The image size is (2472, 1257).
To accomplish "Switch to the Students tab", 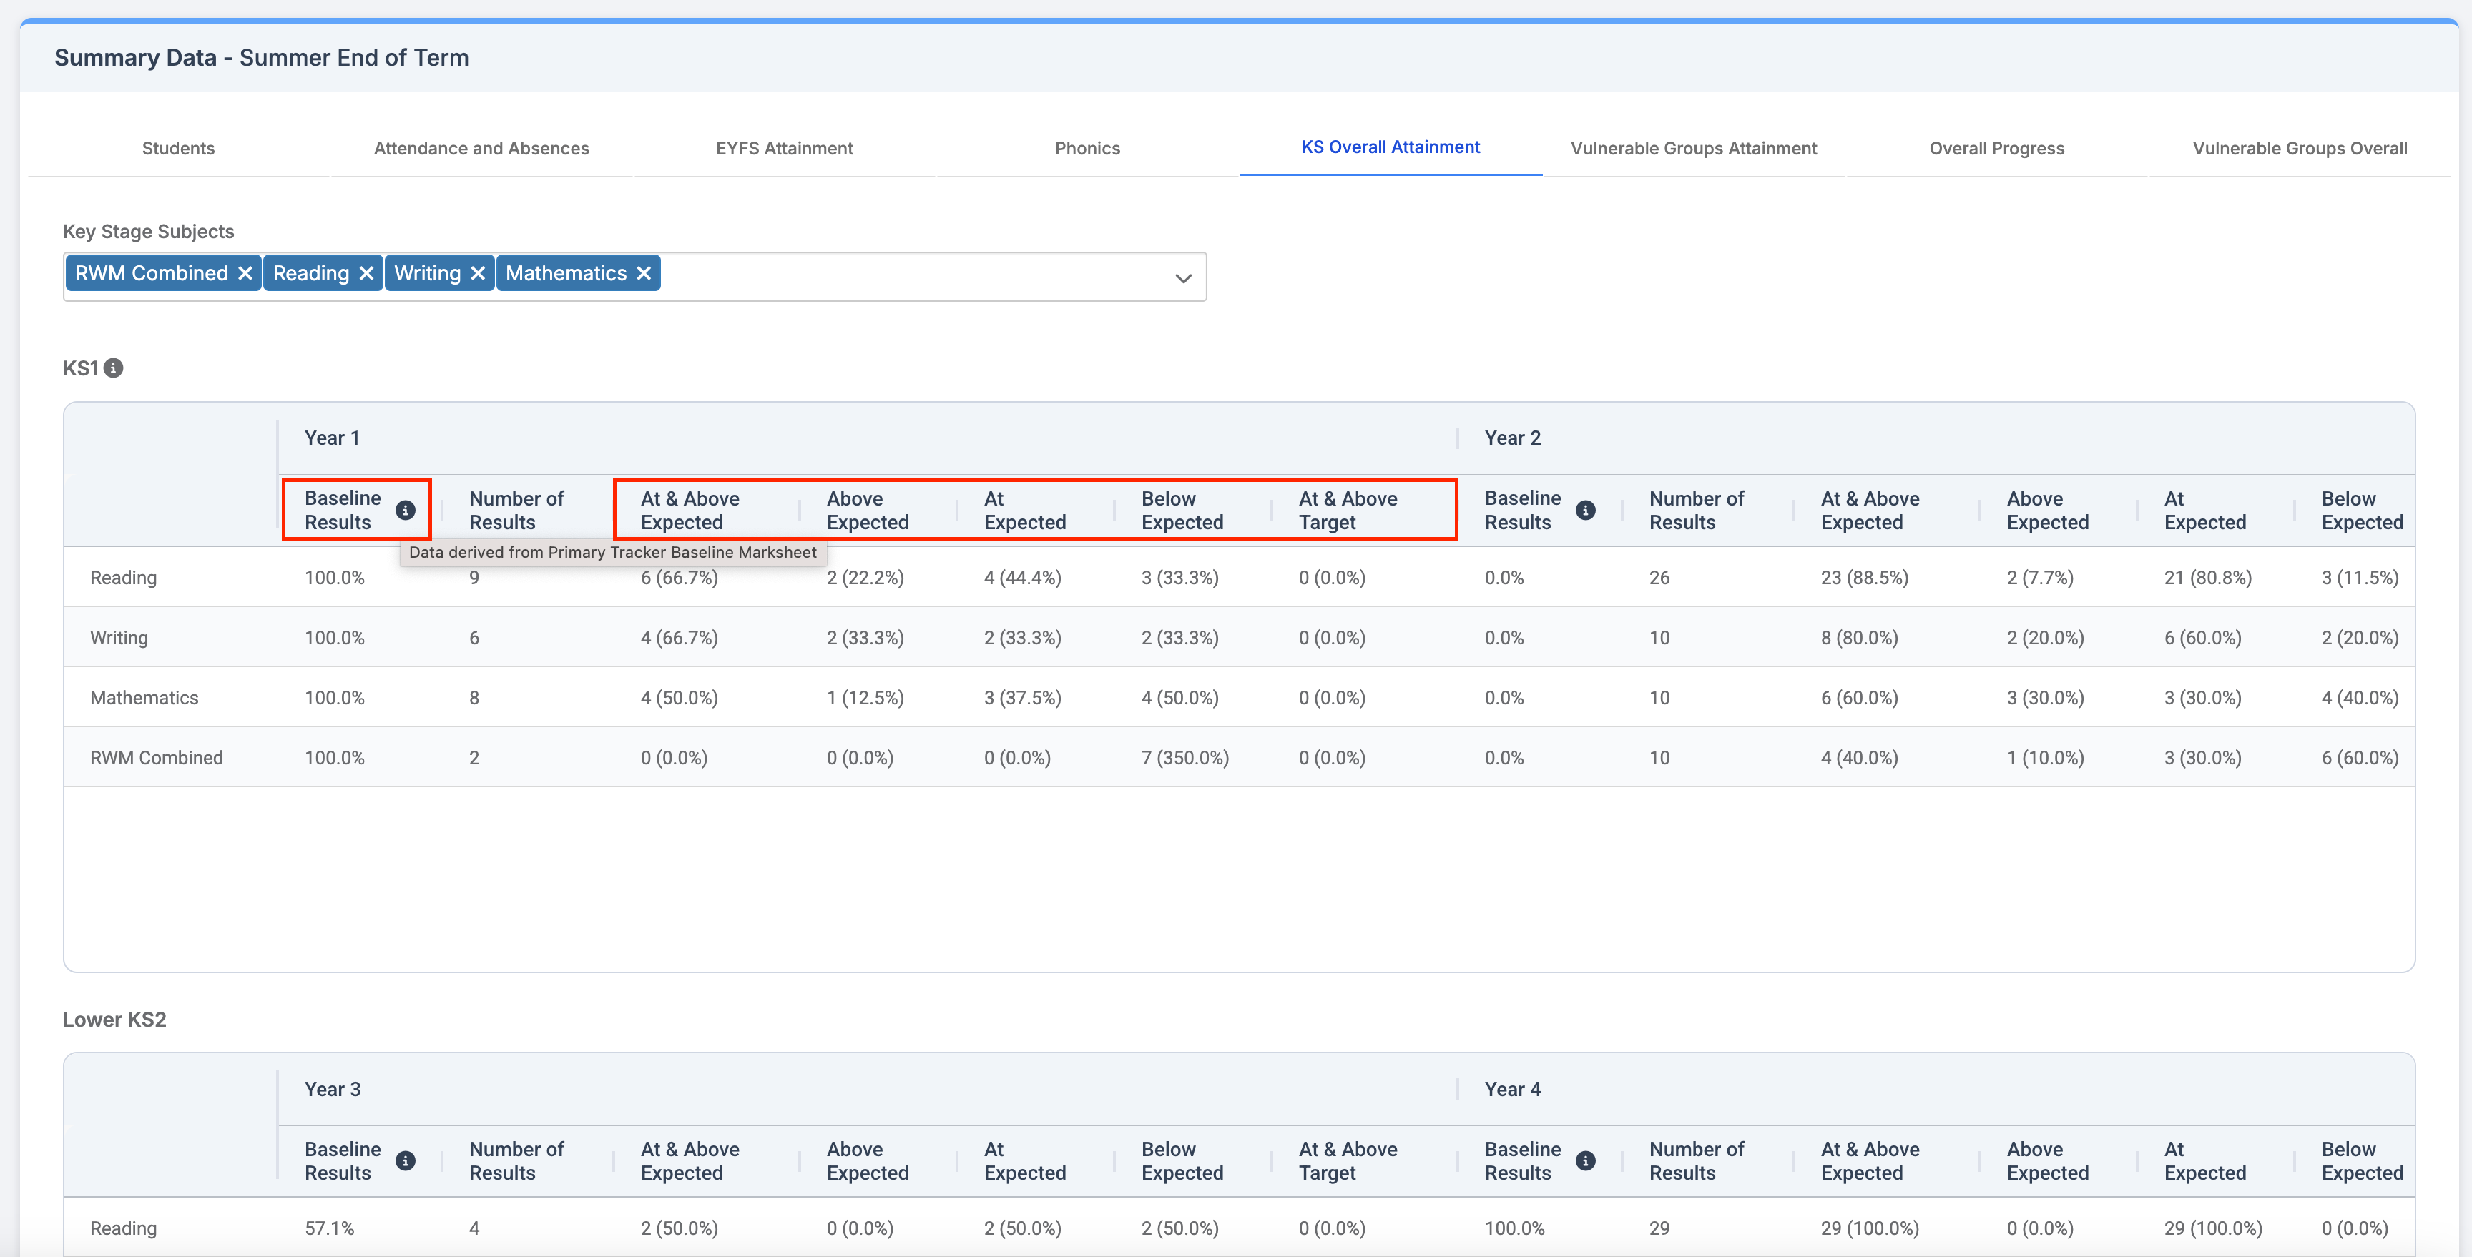I will point(179,149).
